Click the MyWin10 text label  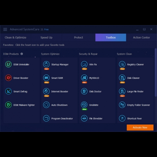94,78
